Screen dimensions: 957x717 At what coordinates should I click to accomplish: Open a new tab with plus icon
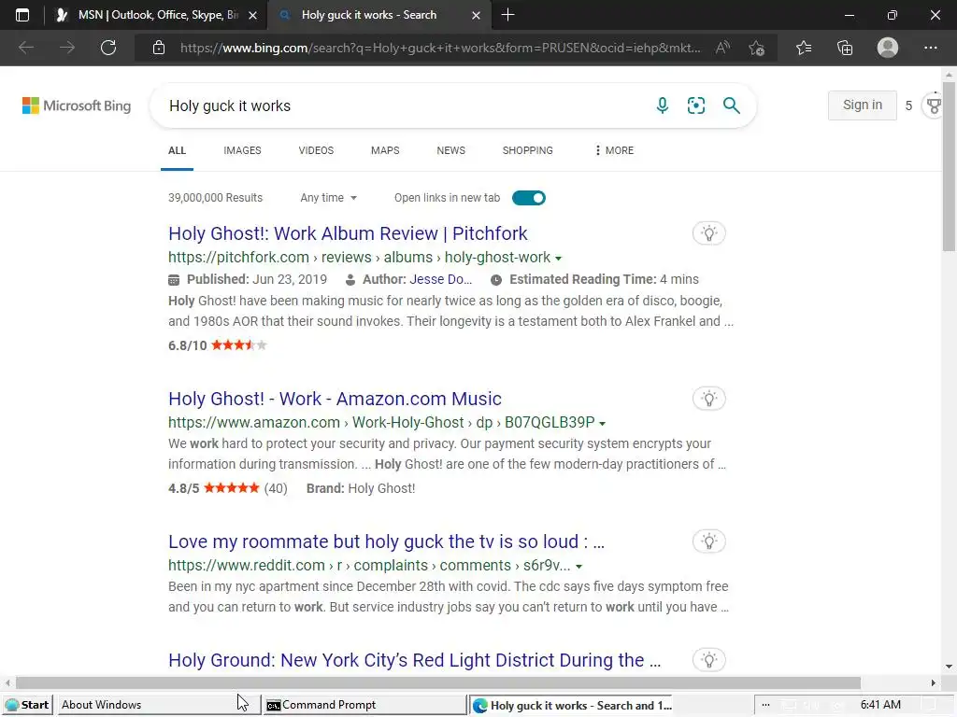[507, 15]
